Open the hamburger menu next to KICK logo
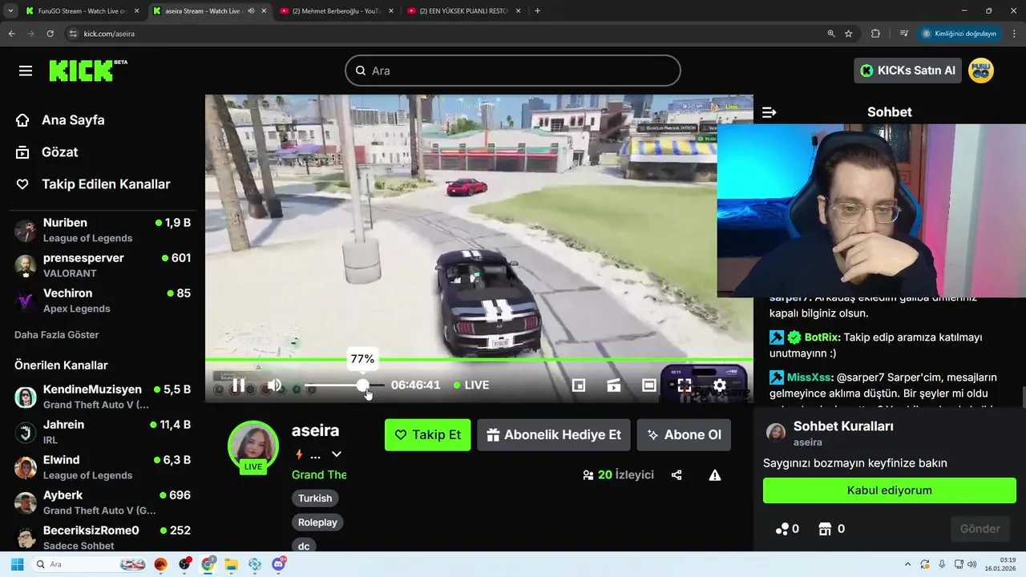1026x577 pixels. pos(26,71)
